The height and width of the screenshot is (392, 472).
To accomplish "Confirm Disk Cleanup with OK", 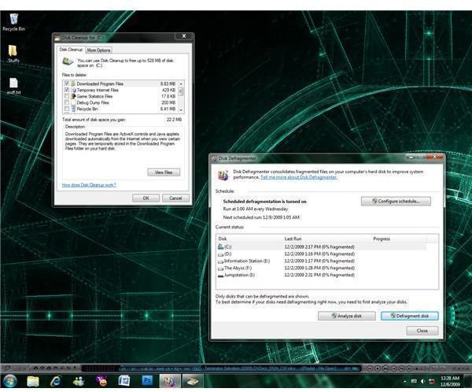I will (x=146, y=198).
